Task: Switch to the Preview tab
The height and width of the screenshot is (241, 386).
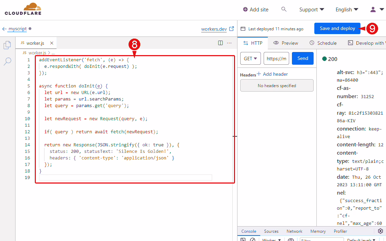Action: pos(286,43)
